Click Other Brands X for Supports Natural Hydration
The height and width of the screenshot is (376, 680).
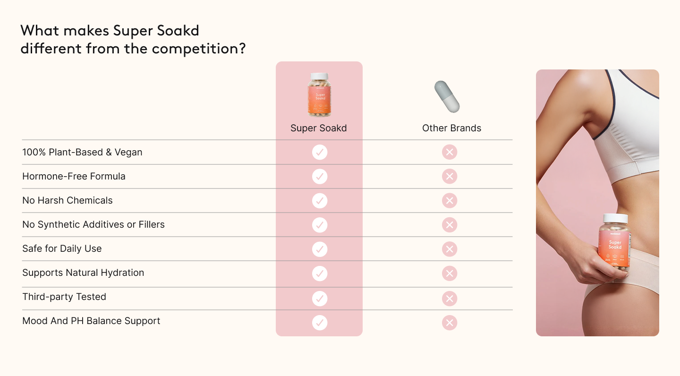pos(450,273)
